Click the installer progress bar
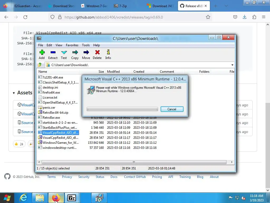The image size is (270, 203). pos(122,109)
